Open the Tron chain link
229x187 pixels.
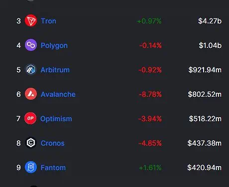click(x=48, y=21)
